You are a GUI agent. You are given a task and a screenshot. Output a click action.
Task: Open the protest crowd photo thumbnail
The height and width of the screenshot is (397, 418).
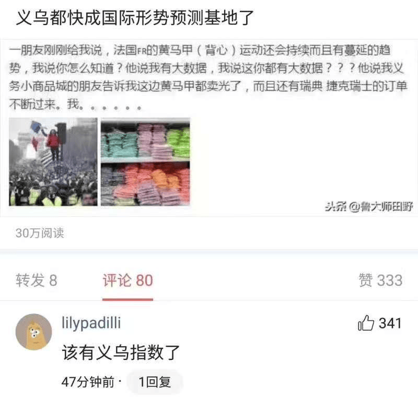tap(53, 162)
